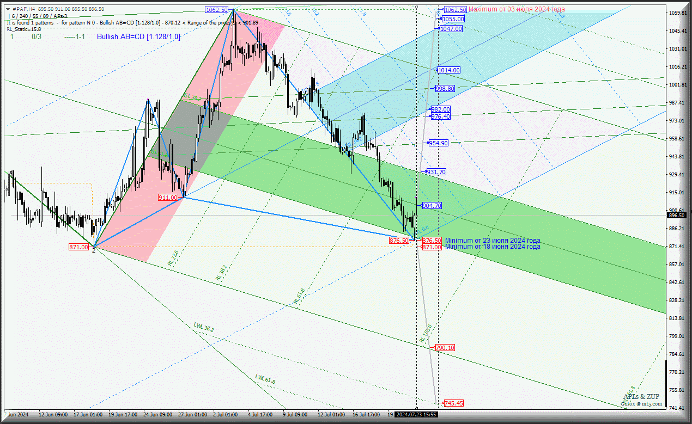Click the 2024.07.23 15:55 time axis marker

(416, 414)
